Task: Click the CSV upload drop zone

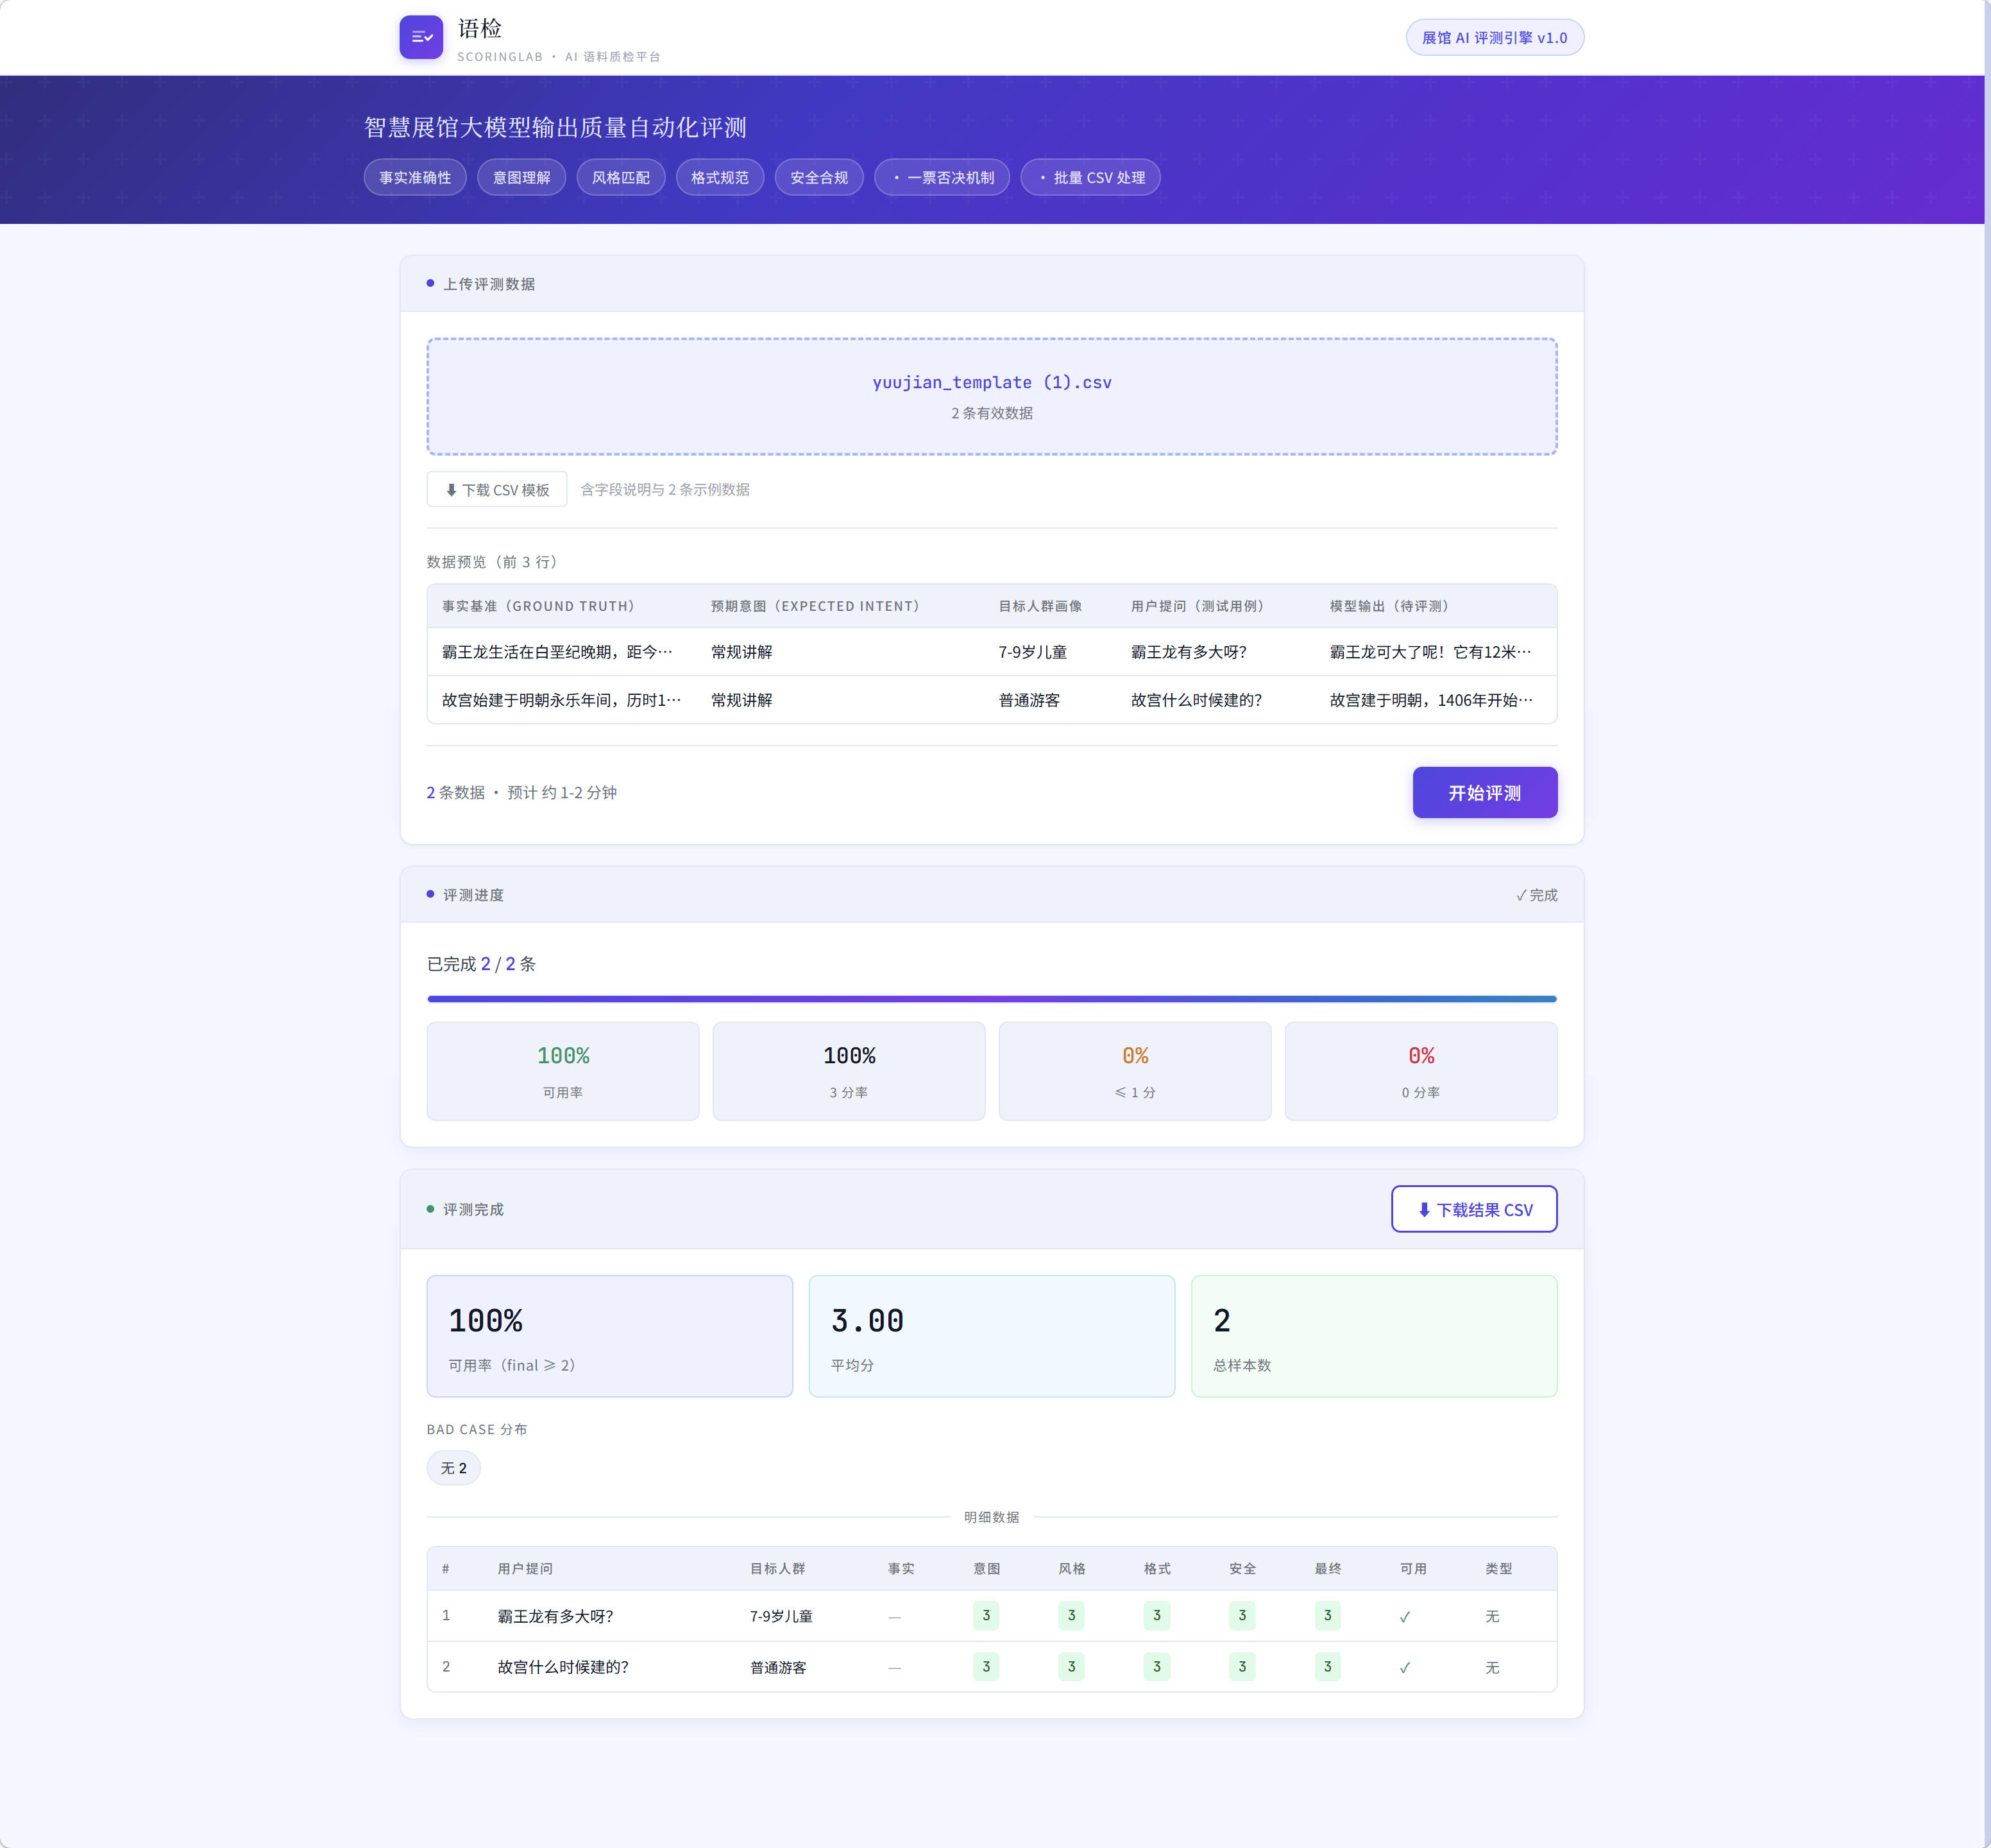Action: click(x=990, y=396)
